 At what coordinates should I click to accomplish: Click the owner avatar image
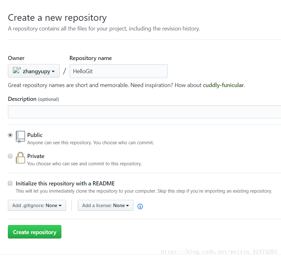pos(16,70)
